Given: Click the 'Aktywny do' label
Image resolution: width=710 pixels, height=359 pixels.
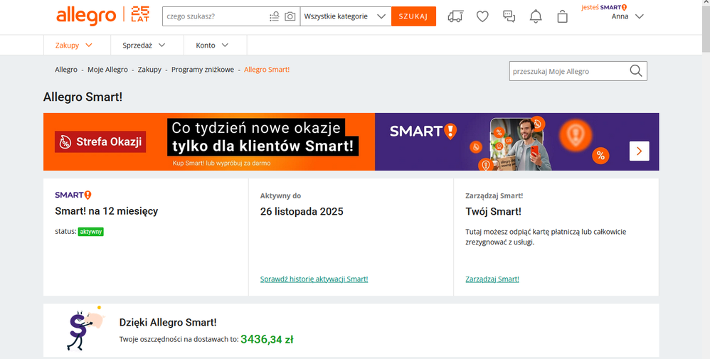Looking at the screenshot, I should (280, 196).
